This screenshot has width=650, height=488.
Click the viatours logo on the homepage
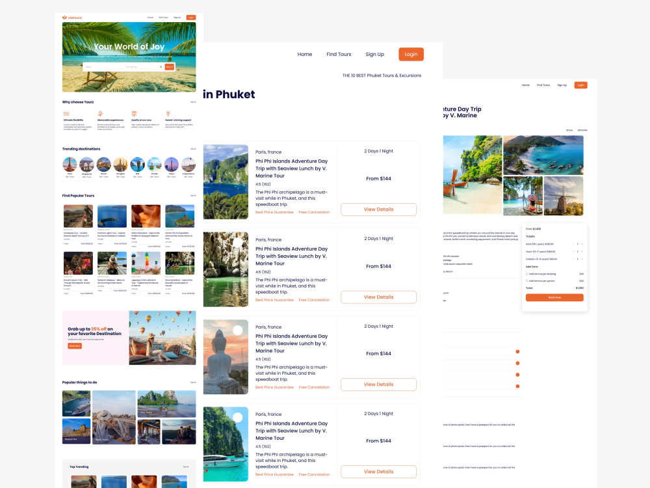71,18
